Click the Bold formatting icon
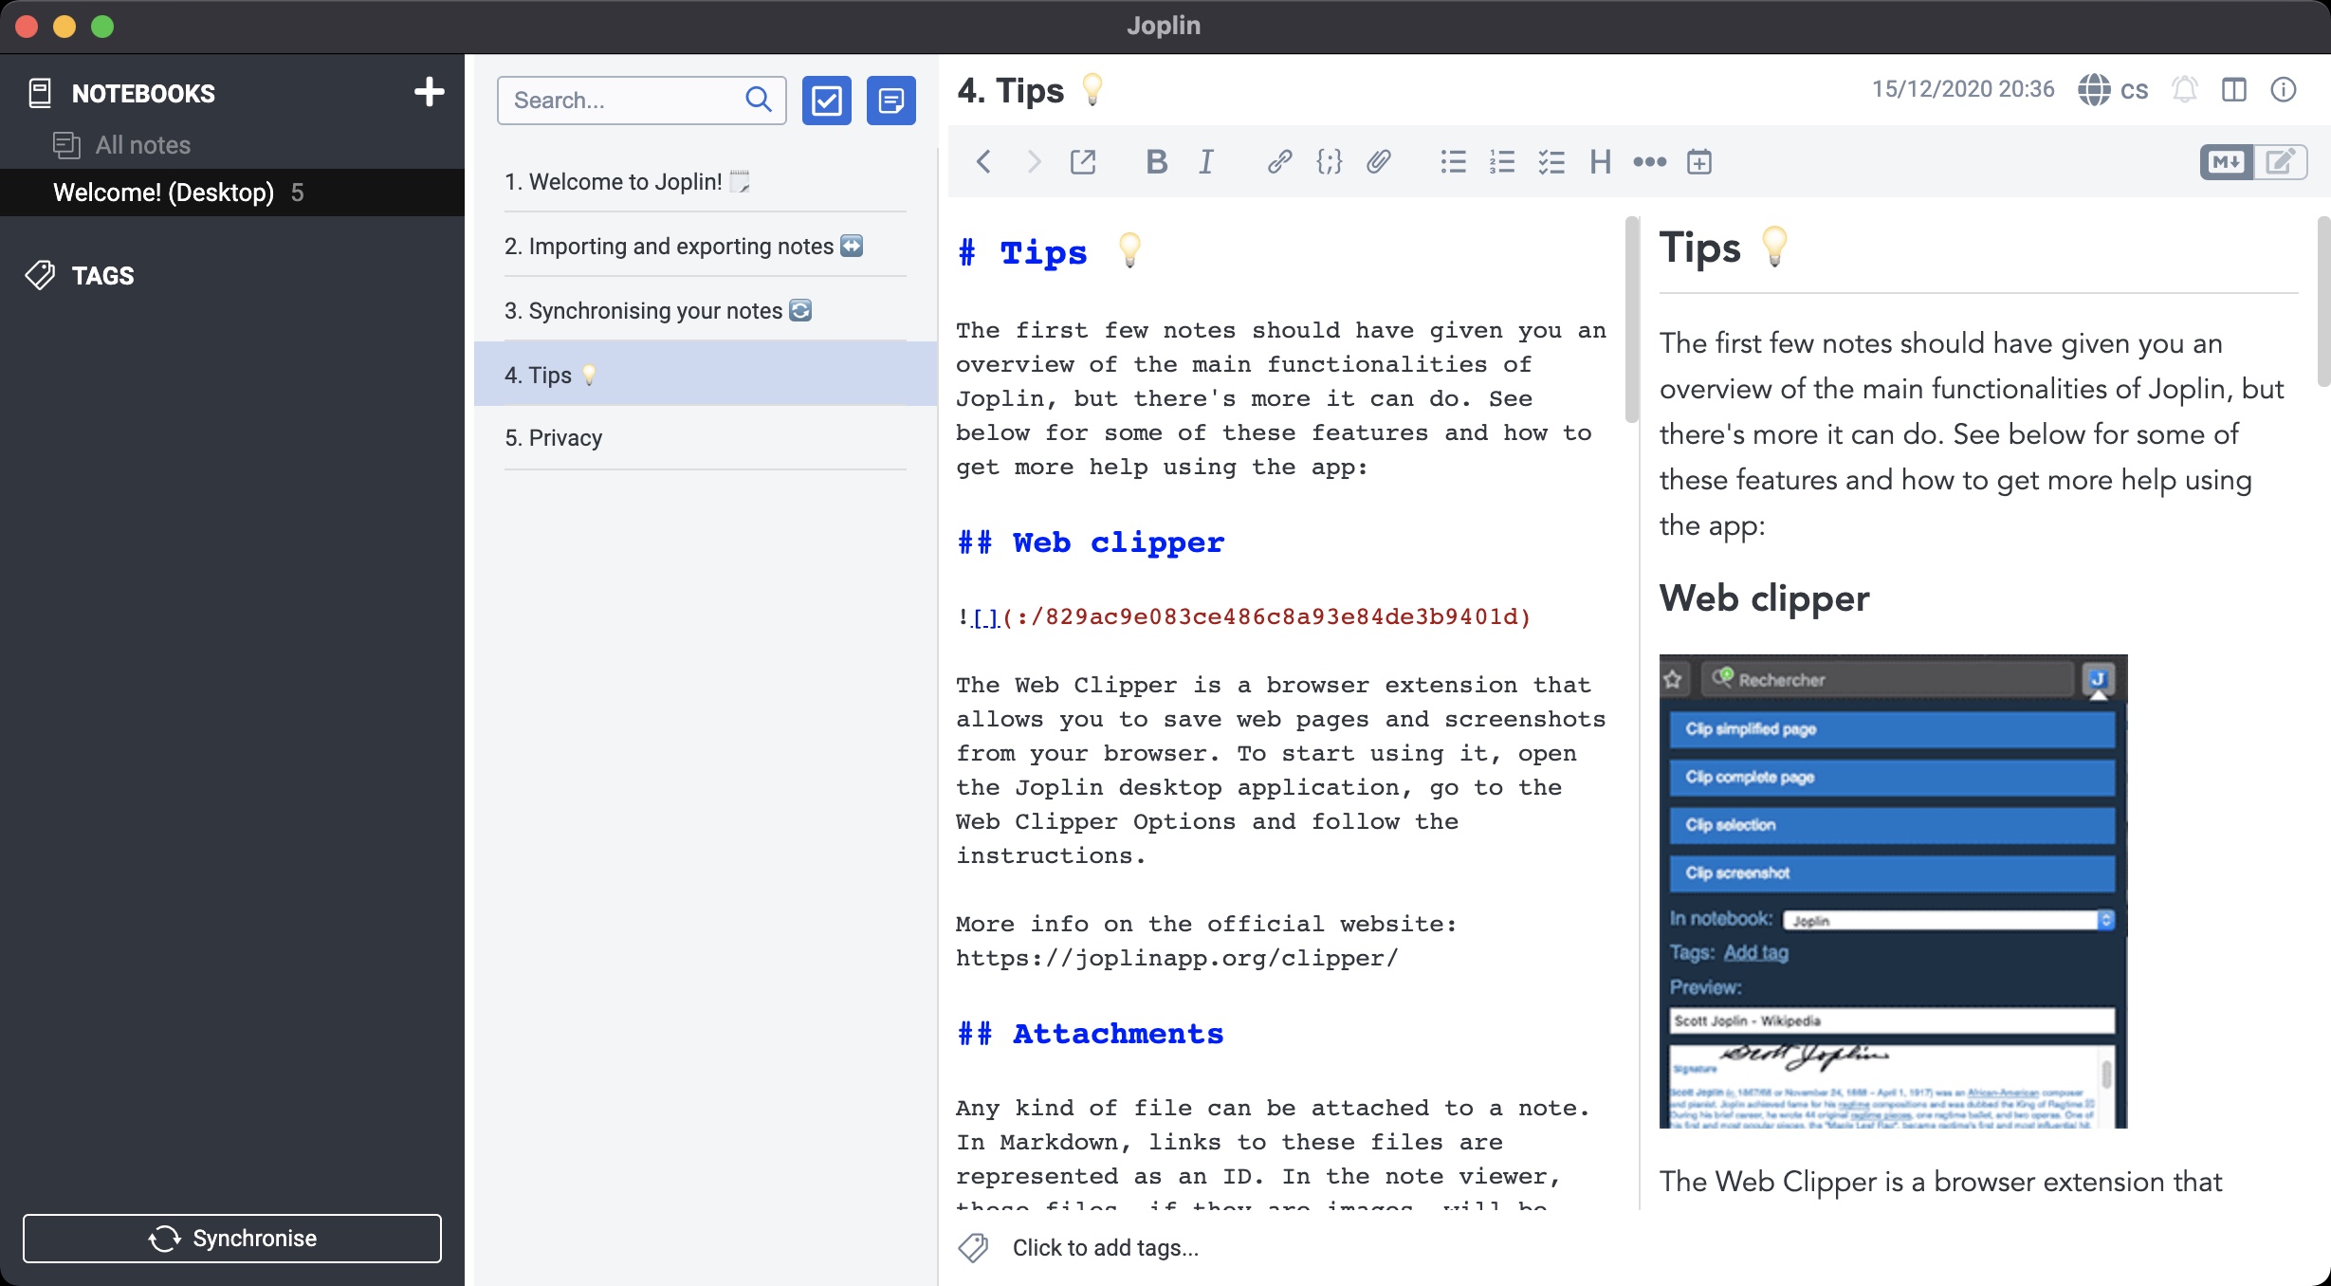Screen dimensions: 2331x1286 click(x=1156, y=162)
